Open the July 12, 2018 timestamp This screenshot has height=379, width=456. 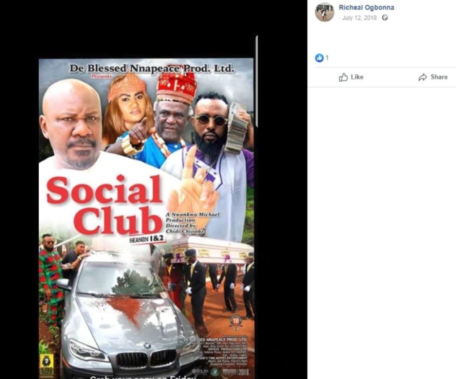(359, 18)
